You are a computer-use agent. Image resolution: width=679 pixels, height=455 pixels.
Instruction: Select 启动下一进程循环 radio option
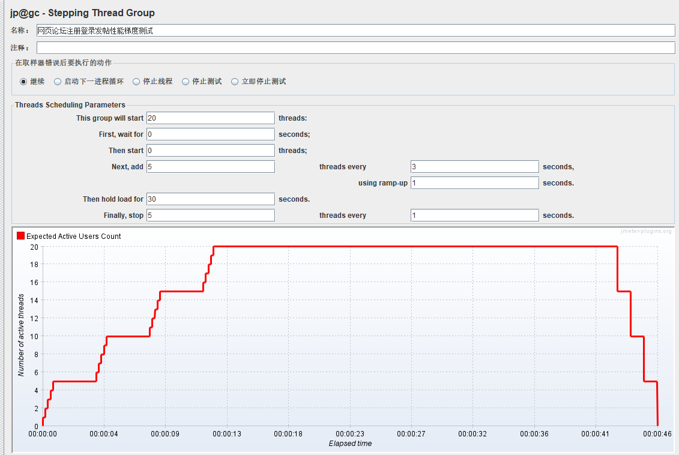click(58, 82)
